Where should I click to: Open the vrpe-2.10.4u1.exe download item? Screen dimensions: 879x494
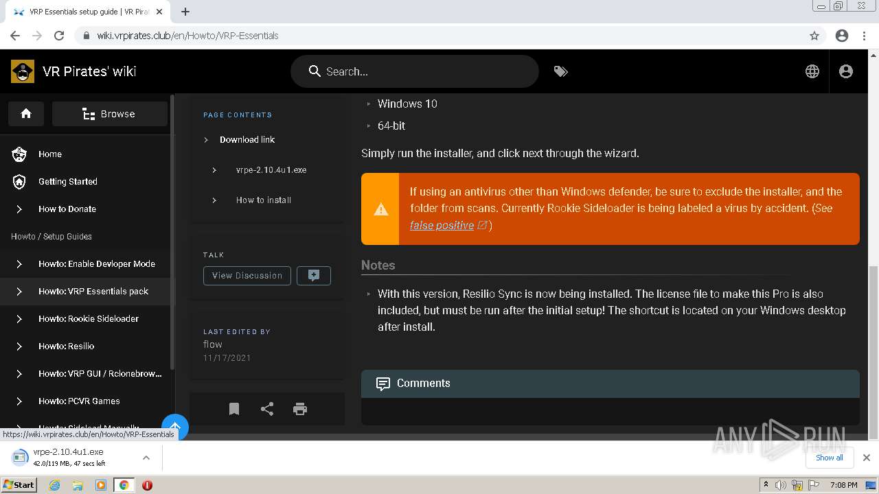[x=69, y=458]
